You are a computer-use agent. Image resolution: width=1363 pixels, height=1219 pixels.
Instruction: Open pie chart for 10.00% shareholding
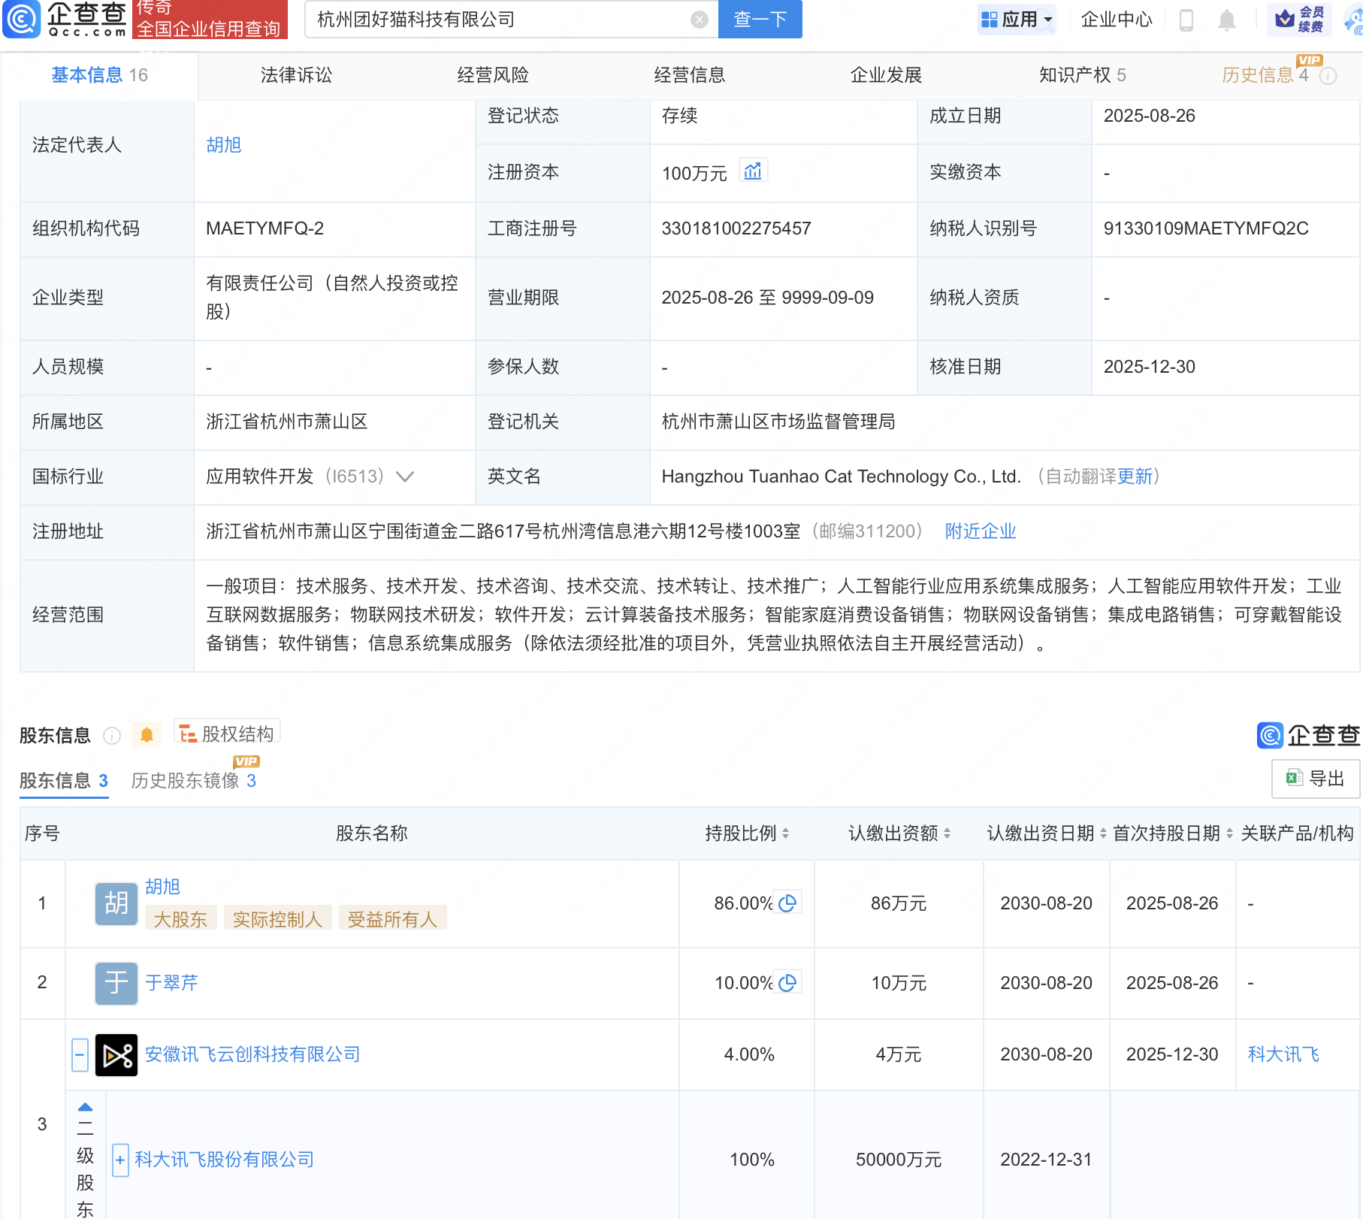(787, 982)
